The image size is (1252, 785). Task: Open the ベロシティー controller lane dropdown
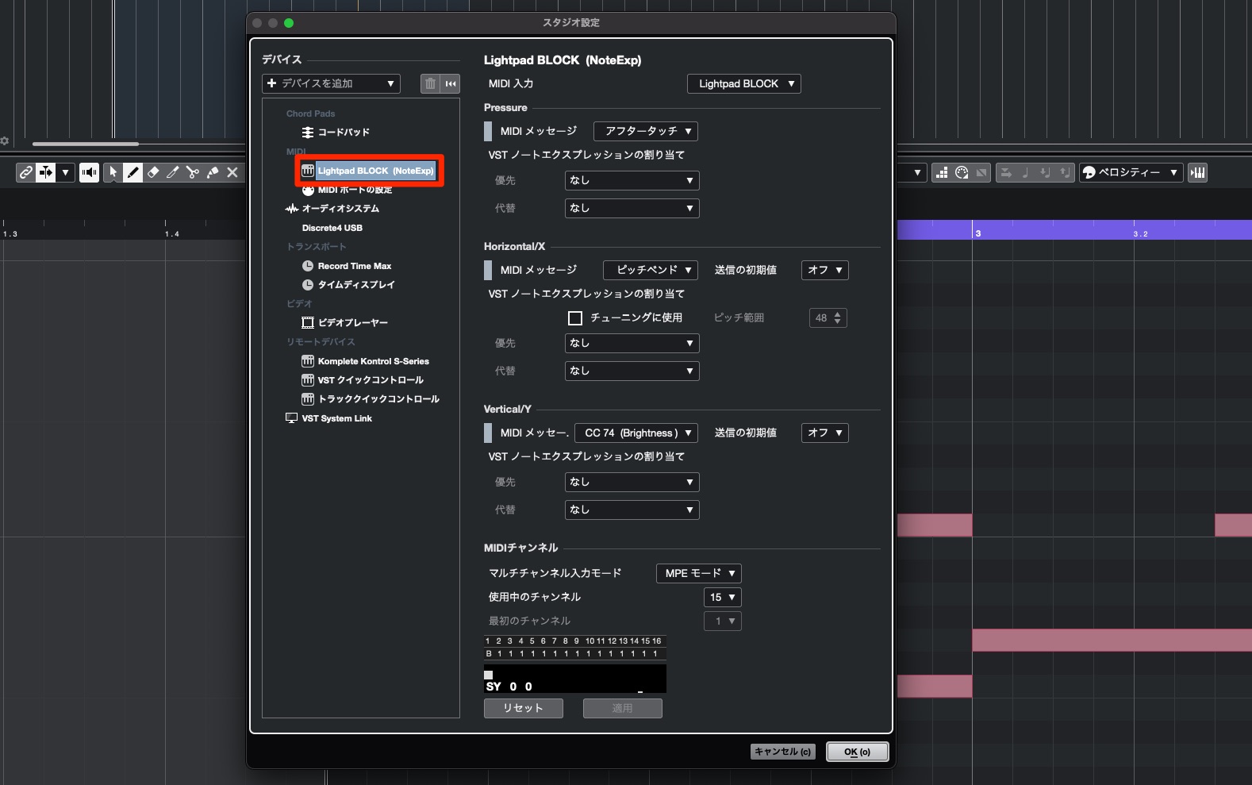pos(1131,172)
